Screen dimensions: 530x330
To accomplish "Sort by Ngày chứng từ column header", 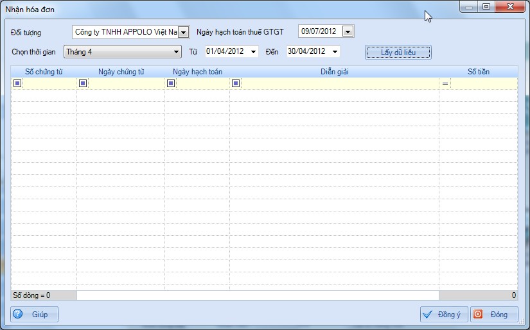I will [121, 72].
